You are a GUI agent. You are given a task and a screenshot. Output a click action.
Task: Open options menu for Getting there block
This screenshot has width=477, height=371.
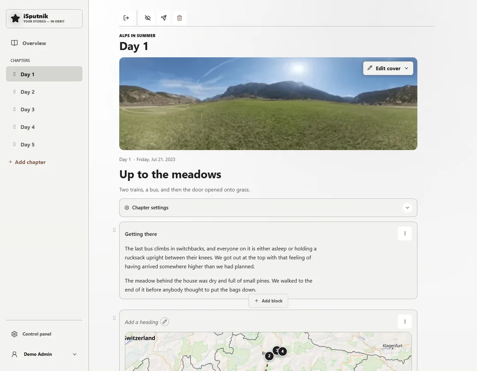(x=405, y=234)
